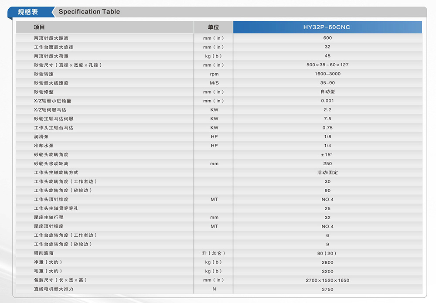Select the 单位 column header
This screenshot has width=436, height=303.
(214, 27)
